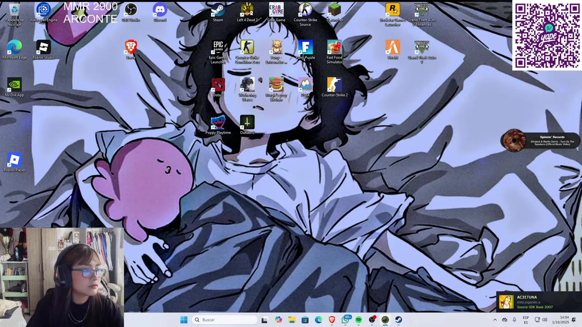Select the Furry Entrenador desktop shortcut
The width and height of the screenshot is (582, 327).
pyautogui.click(x=276, y=52)
